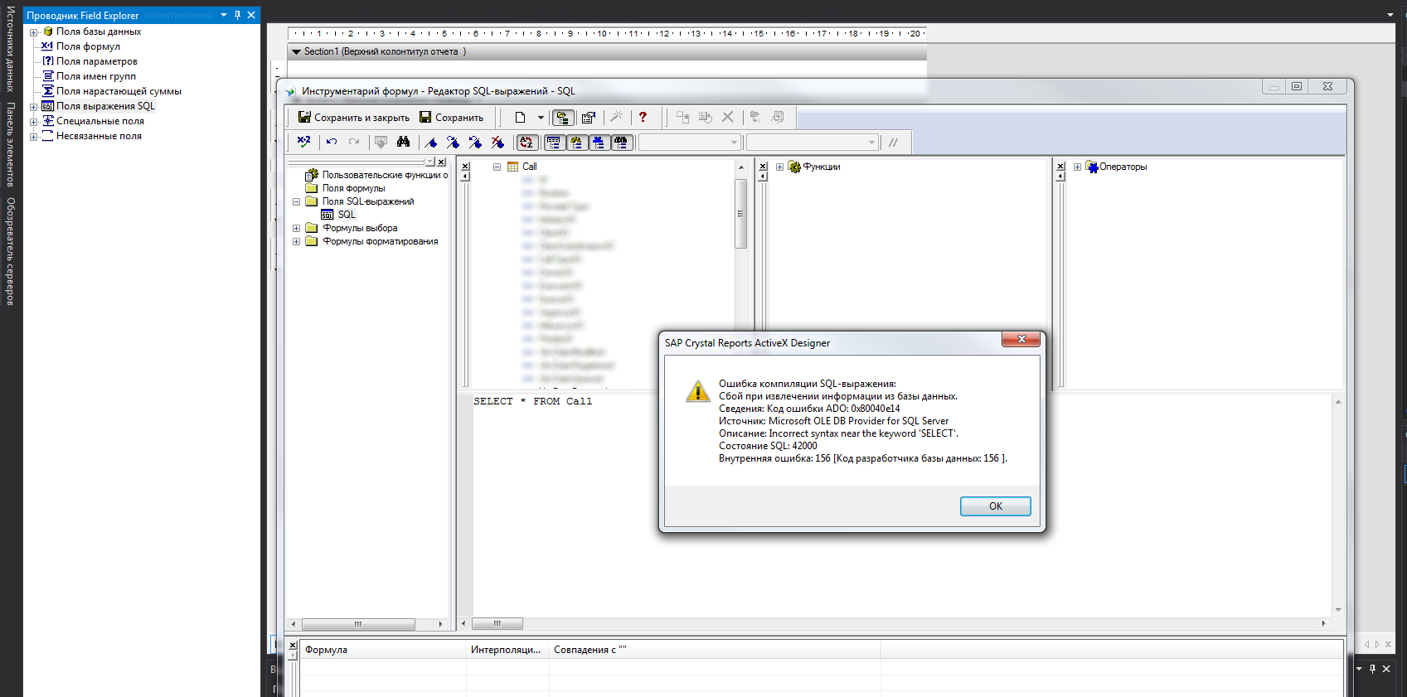Open the null handling combo box

[812, 143]
